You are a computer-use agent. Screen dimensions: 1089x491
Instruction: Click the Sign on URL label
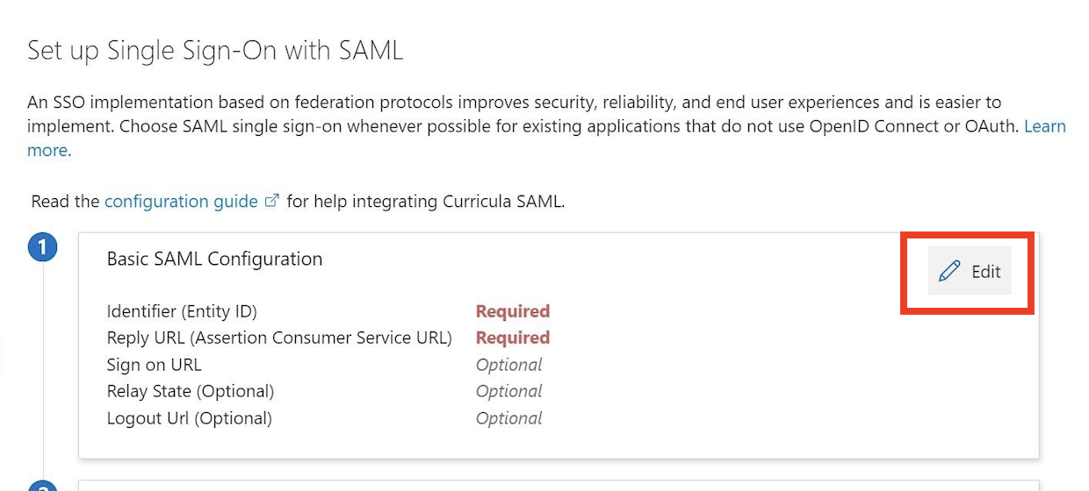[154, 365]
